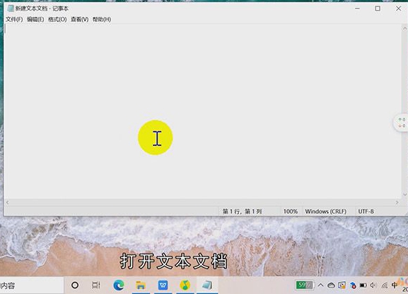Open the 帮助(H) menu
This screenshot has height=294, width=408.
coord(102,19)
